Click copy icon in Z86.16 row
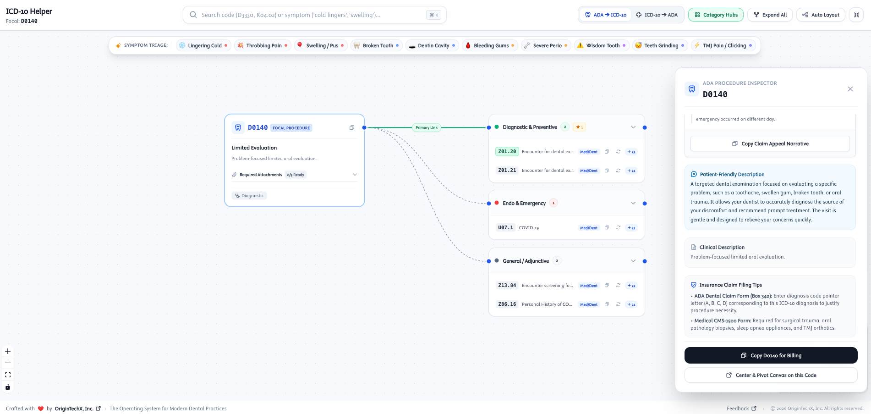This screenshot has width=871, height=414. click(607, 304)
